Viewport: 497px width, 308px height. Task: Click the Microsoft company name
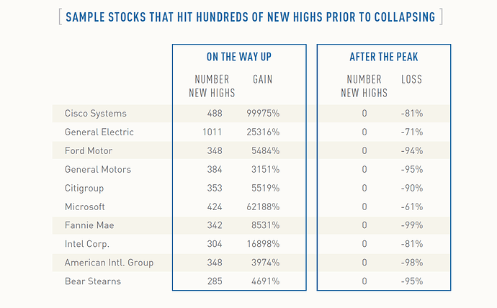coord(84,207)
